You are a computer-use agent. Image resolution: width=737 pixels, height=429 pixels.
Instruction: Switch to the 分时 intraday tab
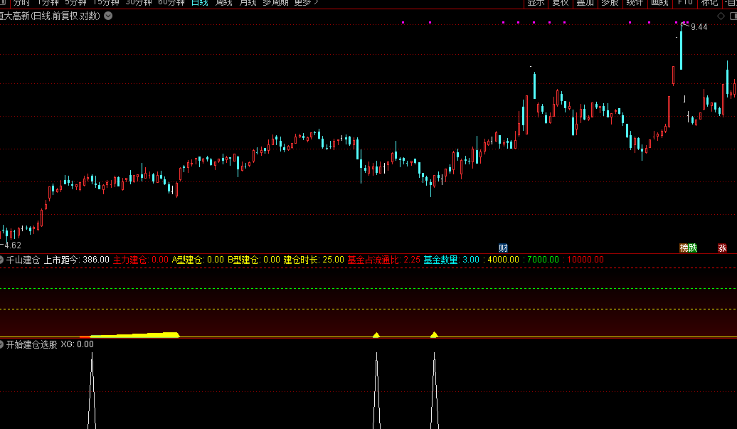point(21,3)
